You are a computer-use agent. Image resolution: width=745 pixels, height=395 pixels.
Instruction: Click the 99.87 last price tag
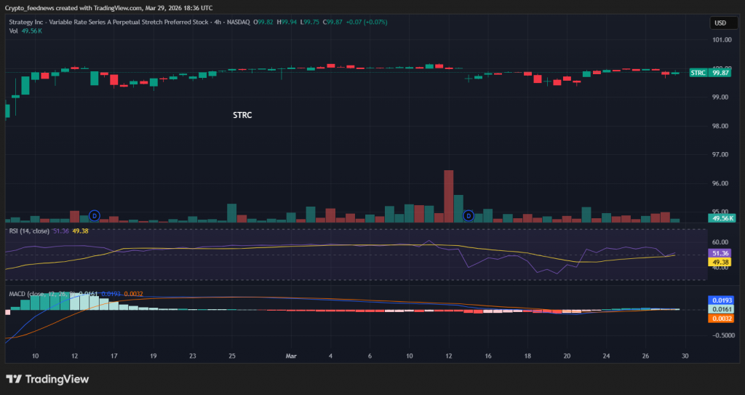coord(720,73)
